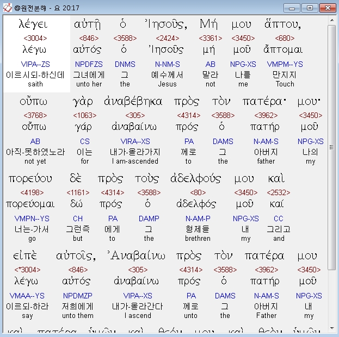Screen dimensions: 339x337
Task: Click English gloss 'I ascend'
Action: click(x=138, y=316)
